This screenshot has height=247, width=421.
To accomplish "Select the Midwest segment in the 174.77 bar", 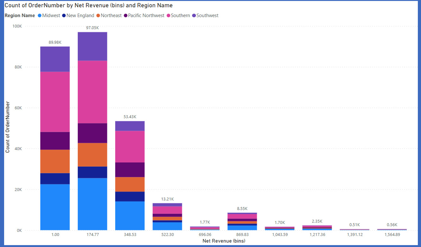I will [x=92, y=204].
